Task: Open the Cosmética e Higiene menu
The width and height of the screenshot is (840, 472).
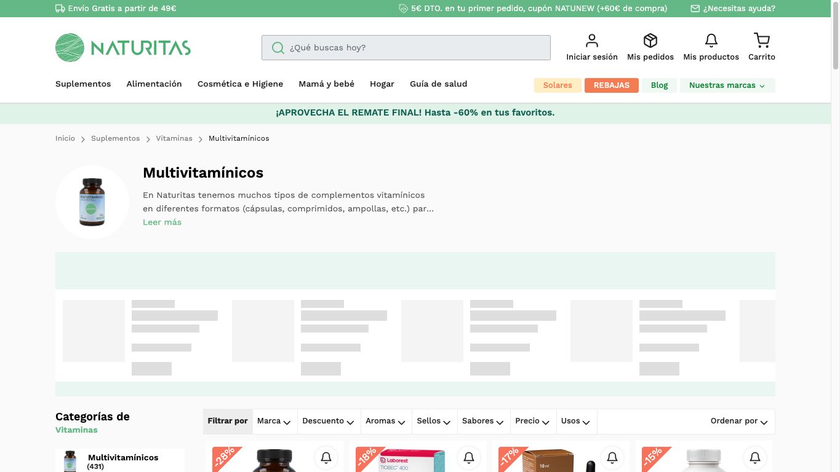Action: pyautogui.click(x=240, y=84)
